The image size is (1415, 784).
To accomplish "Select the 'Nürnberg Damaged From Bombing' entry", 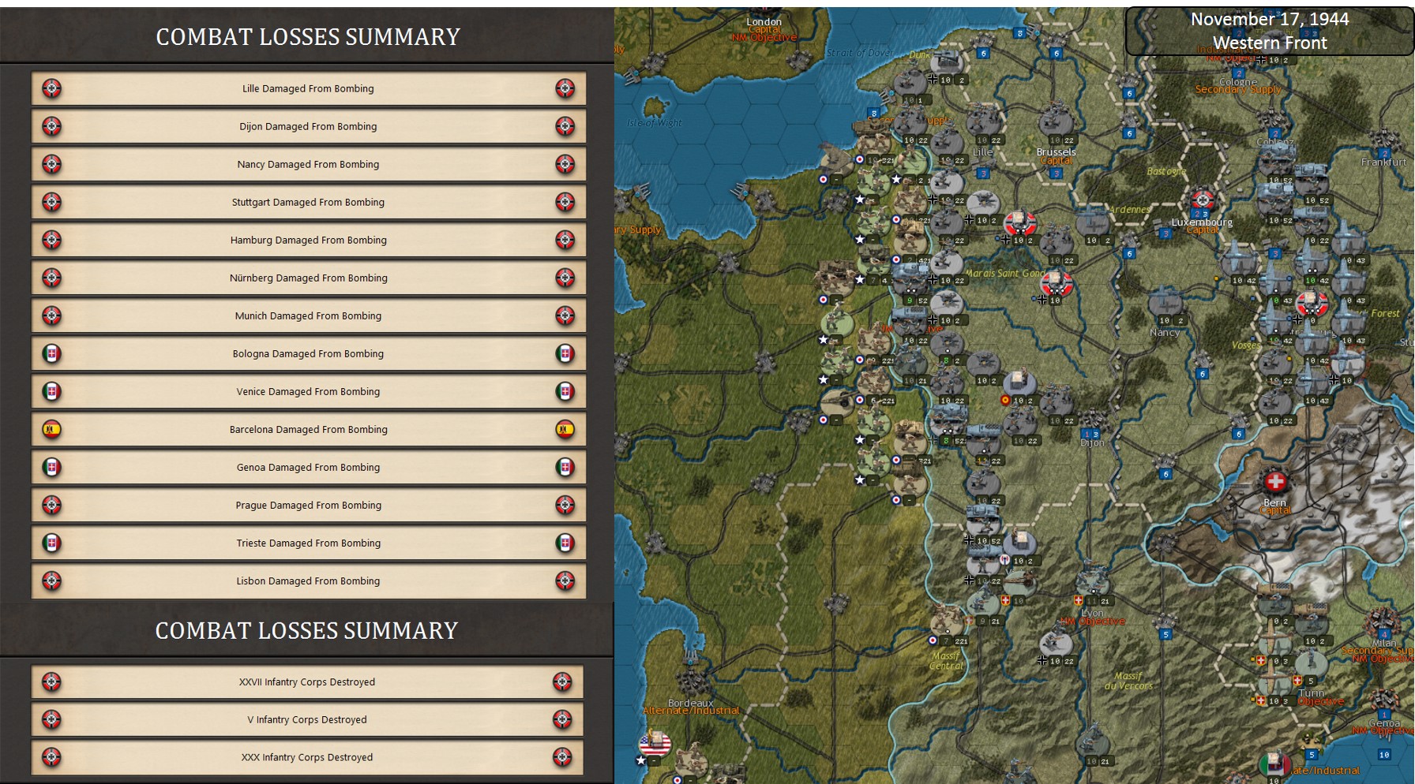I will 308,278.
